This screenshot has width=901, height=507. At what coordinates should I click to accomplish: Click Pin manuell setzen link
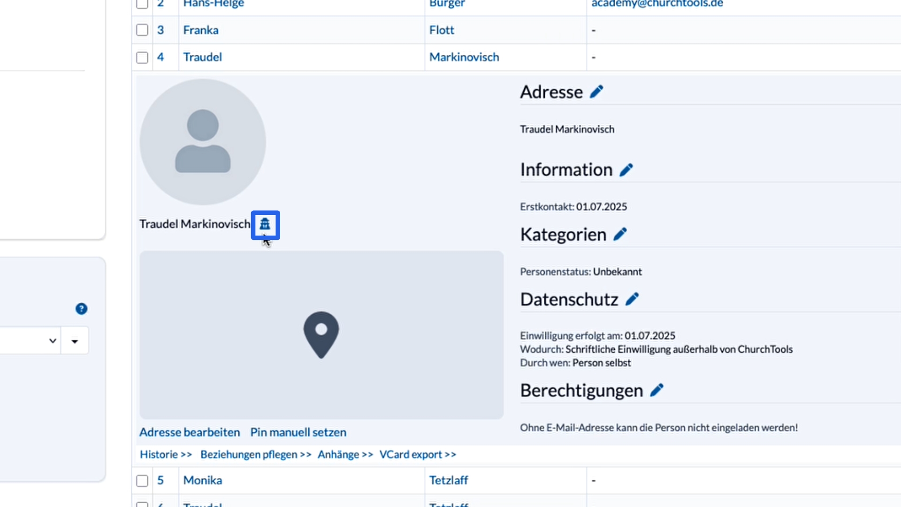[x=298, y=432]
